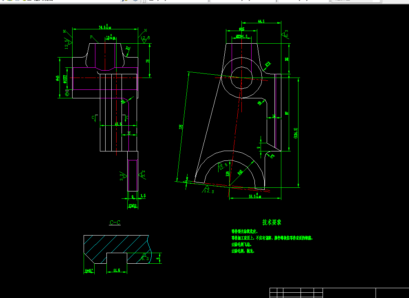Click the 1.5 dimension below the tab
Image resolution: width=409 pixels, height=298 pixels.
click(143, 196)
